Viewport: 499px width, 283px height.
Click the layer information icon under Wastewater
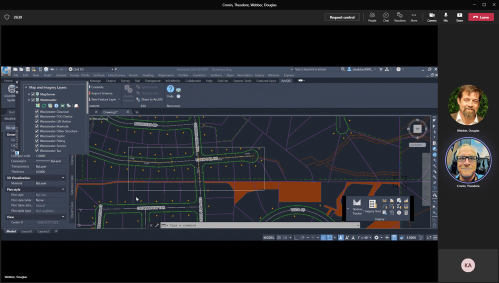click(56, 105)
